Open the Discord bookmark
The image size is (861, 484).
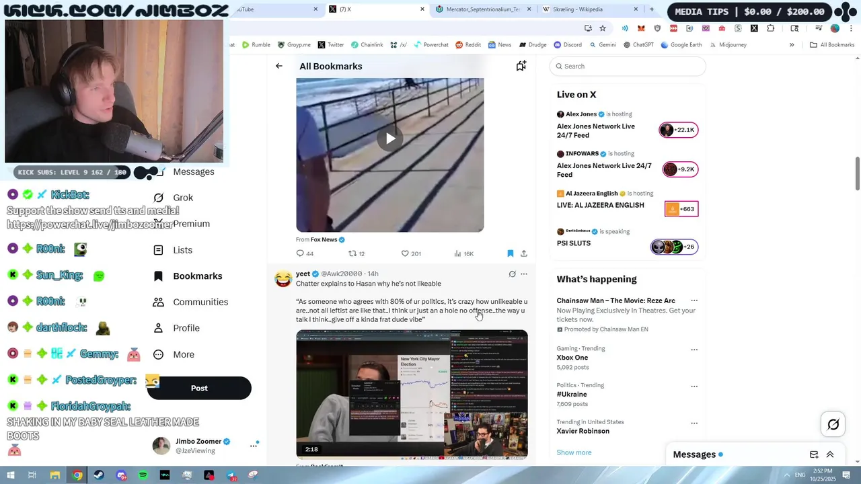click(568, 45)
